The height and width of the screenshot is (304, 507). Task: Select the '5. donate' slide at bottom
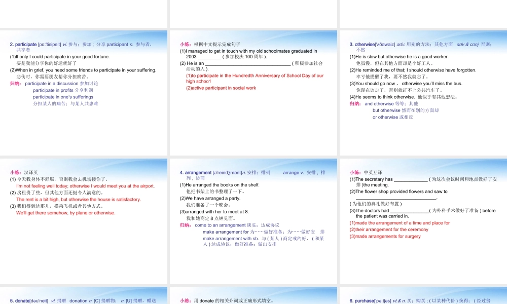pyautogui.click(x=84, y=296)
